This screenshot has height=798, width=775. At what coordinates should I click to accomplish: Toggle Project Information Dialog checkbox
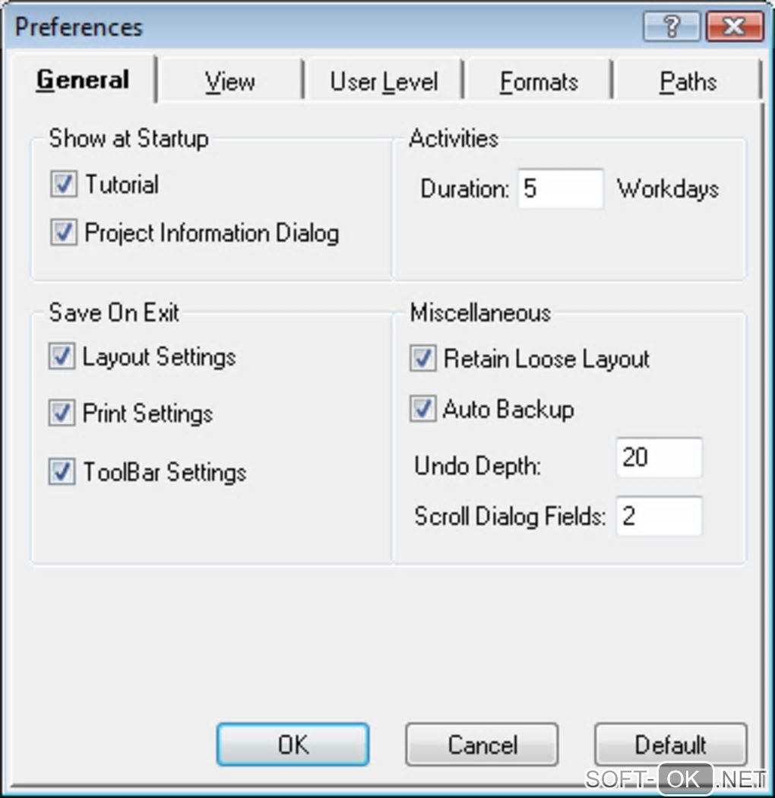(64, 233)
